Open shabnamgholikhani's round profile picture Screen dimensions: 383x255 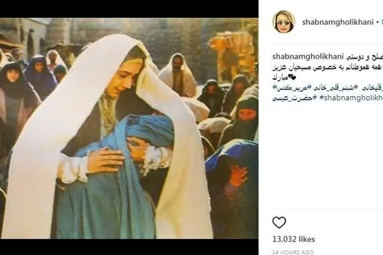point(283,22)
